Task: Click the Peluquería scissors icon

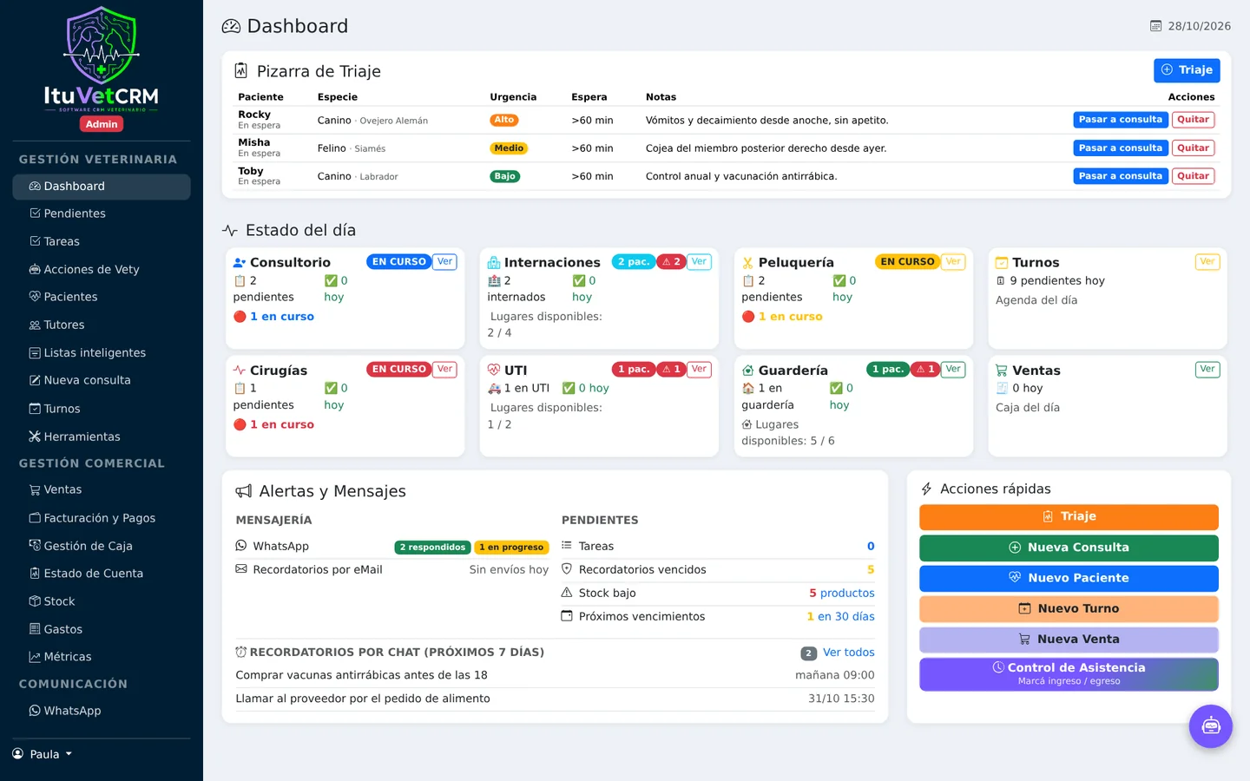Action: [747, 262]
